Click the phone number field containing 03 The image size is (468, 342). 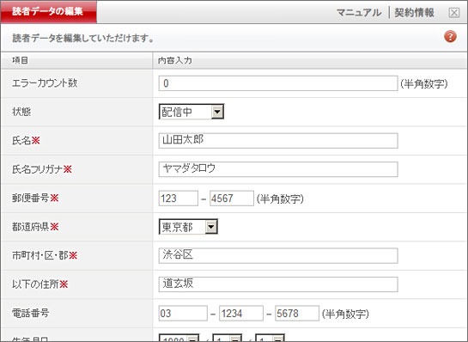pyautogui.click(x=183, y=314)
